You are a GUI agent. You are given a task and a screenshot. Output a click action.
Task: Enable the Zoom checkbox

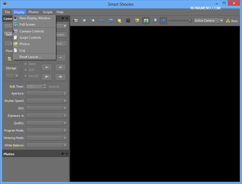click(26, 64)
